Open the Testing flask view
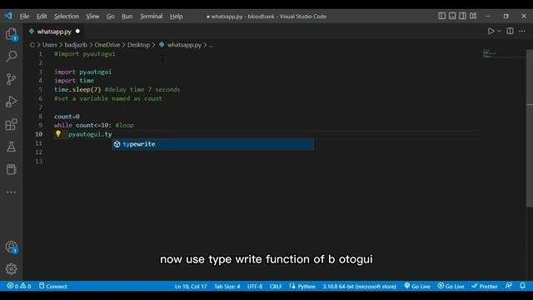The image size is (533, 300). click(11, 147)
